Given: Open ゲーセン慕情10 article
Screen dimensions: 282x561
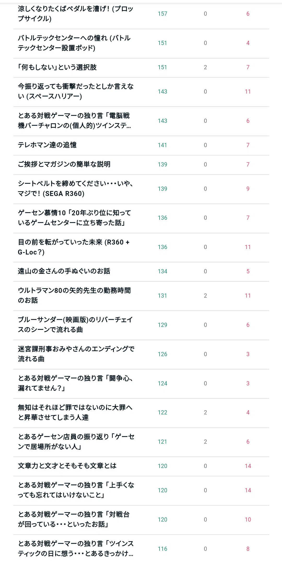Looking at the screenshot, I should 74,218.
